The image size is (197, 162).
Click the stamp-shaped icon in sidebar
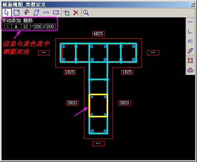click(190, 70)
